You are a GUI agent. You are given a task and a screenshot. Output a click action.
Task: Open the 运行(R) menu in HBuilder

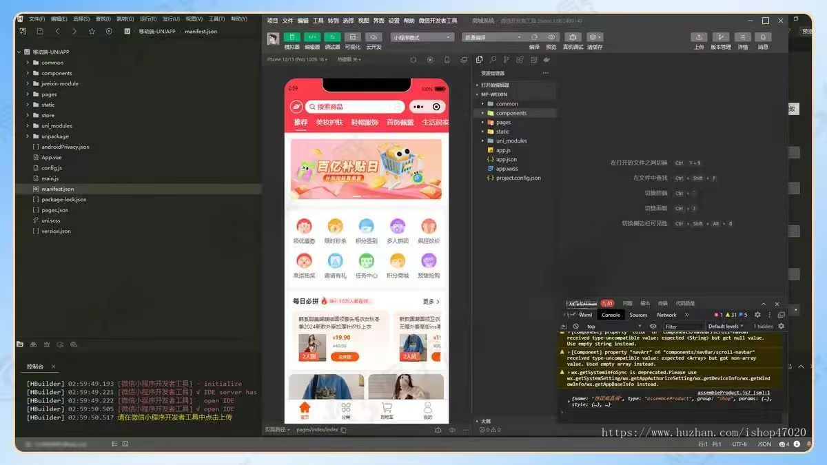click(x=147, y=19)
